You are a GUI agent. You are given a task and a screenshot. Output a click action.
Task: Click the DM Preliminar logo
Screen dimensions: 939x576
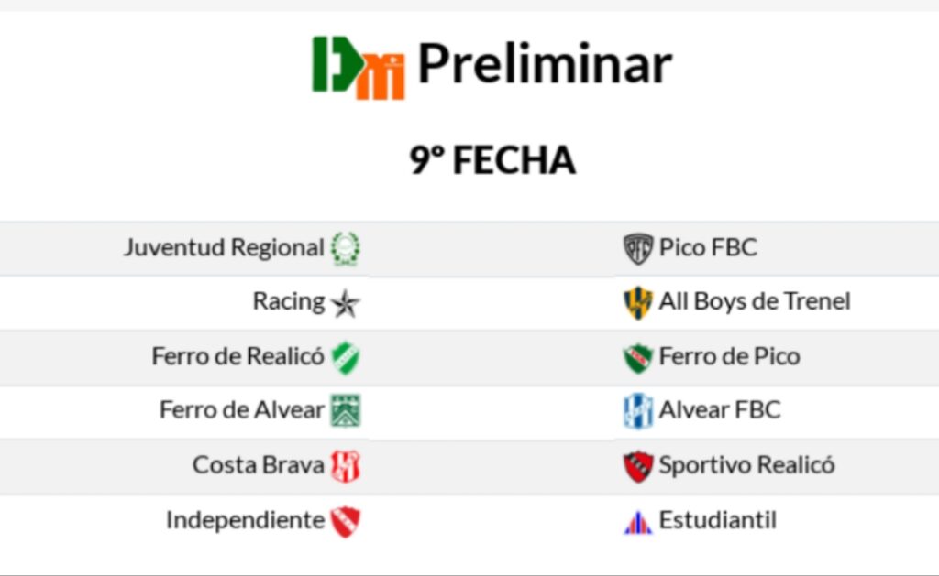(x=359, y=67)
